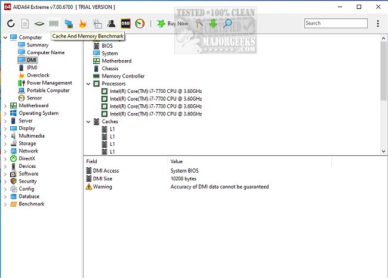The image size is (388, 278).
Task: Launch the Cache And Memory Benchmark icon
Action: pyautogui.click(x=54, y=24)
